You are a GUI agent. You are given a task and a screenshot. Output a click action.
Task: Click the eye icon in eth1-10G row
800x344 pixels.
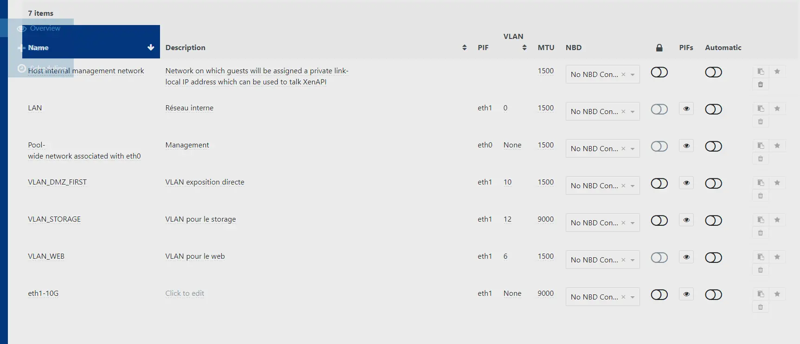pyautogui.click(x=686, y=294)
